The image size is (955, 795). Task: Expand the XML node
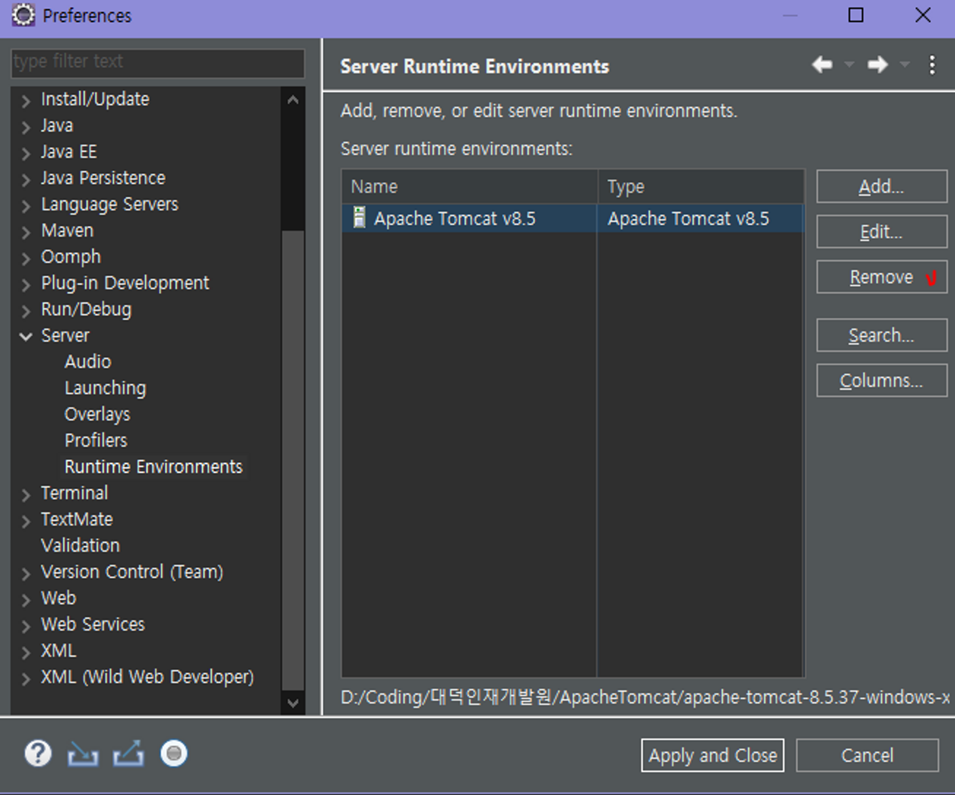pyautogui.click(x=26, y=653)
